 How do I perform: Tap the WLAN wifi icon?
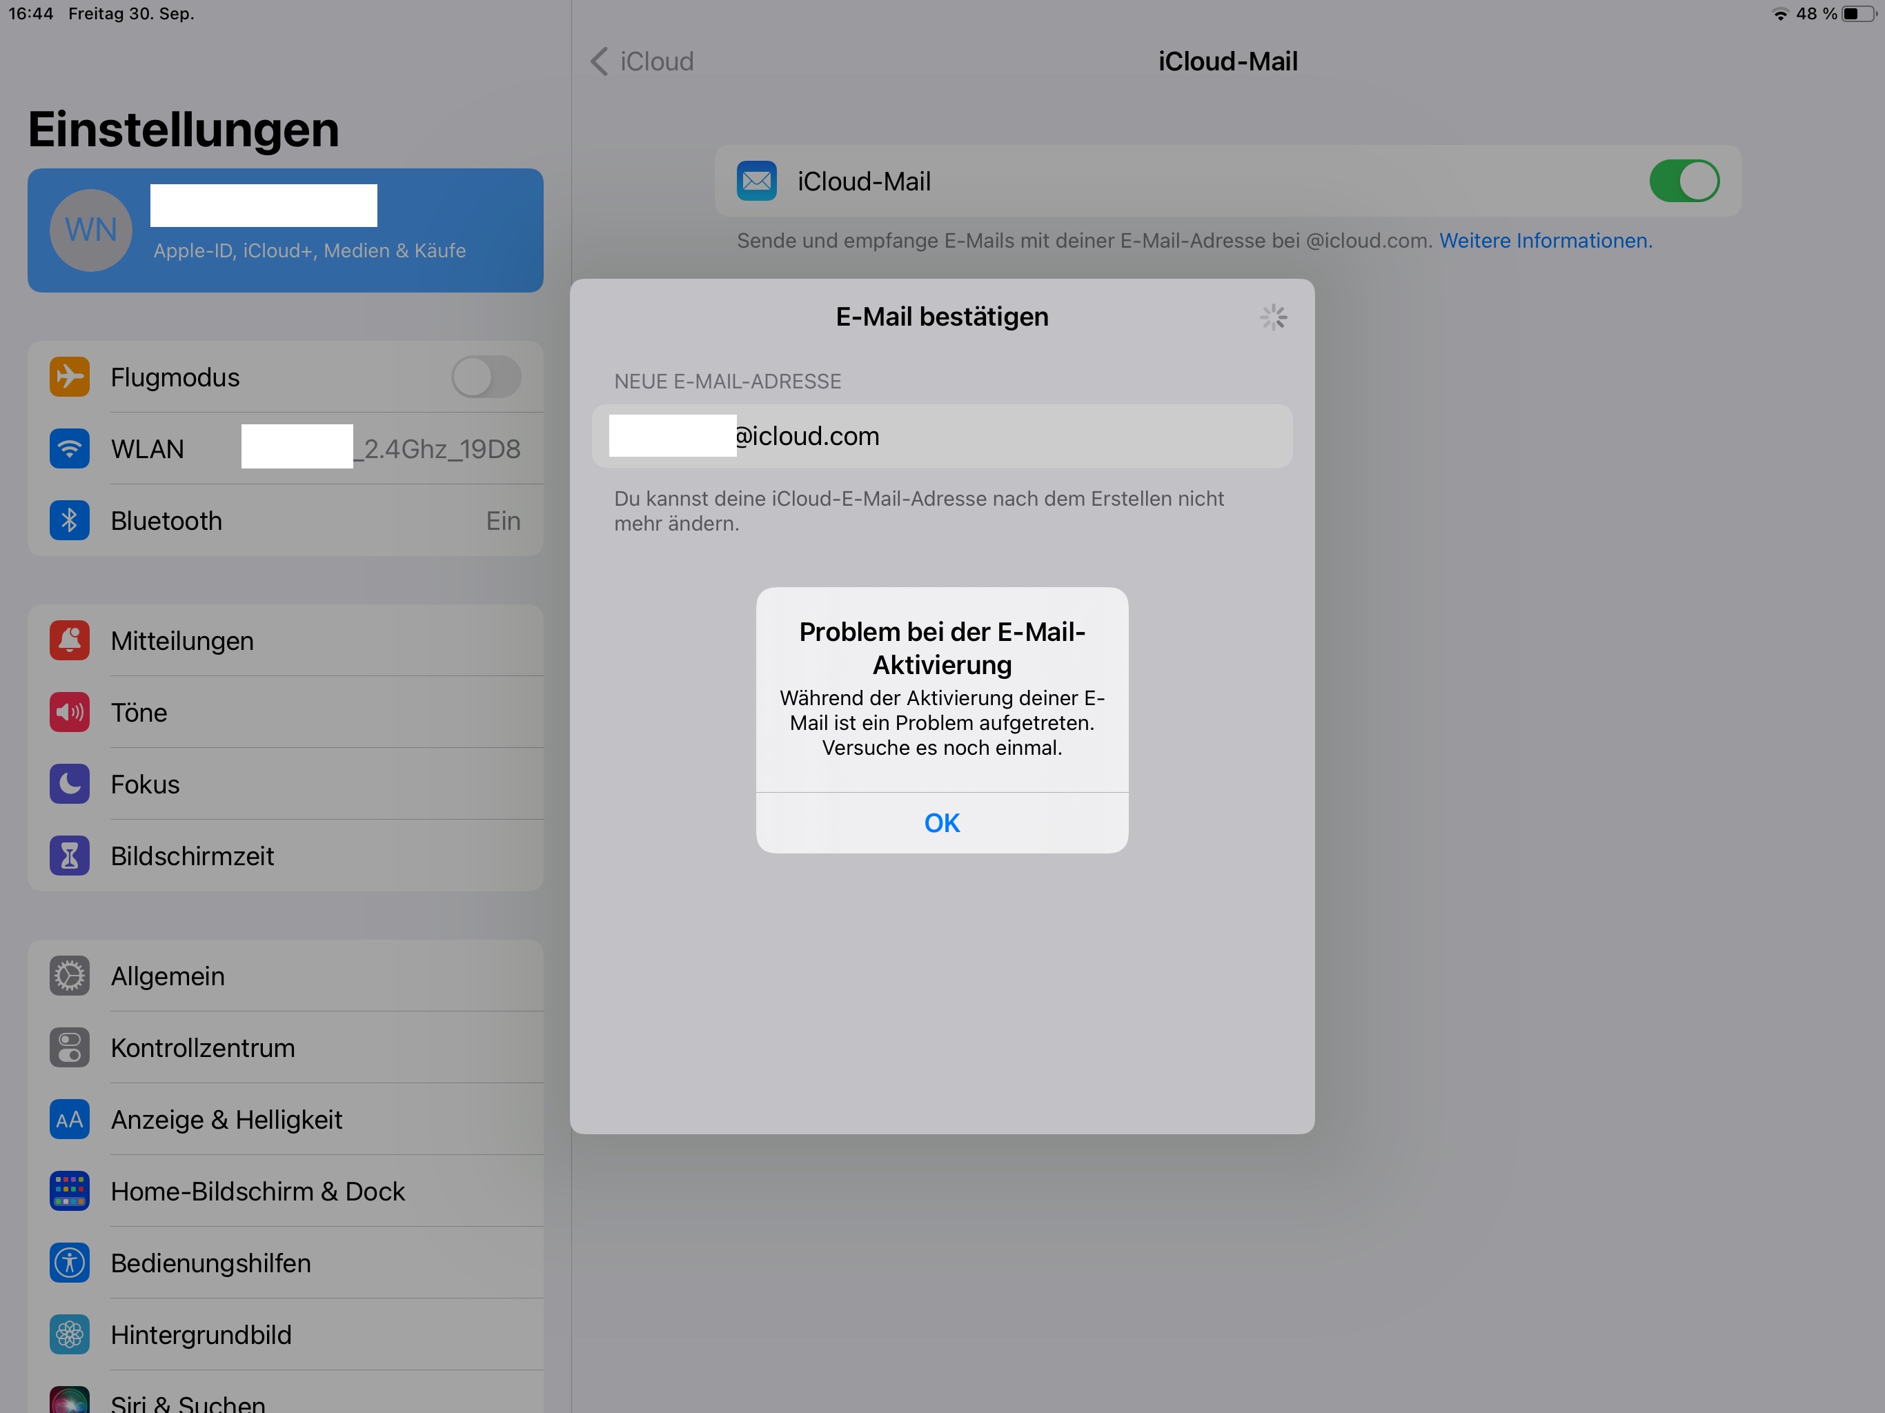tap(69, 448)
